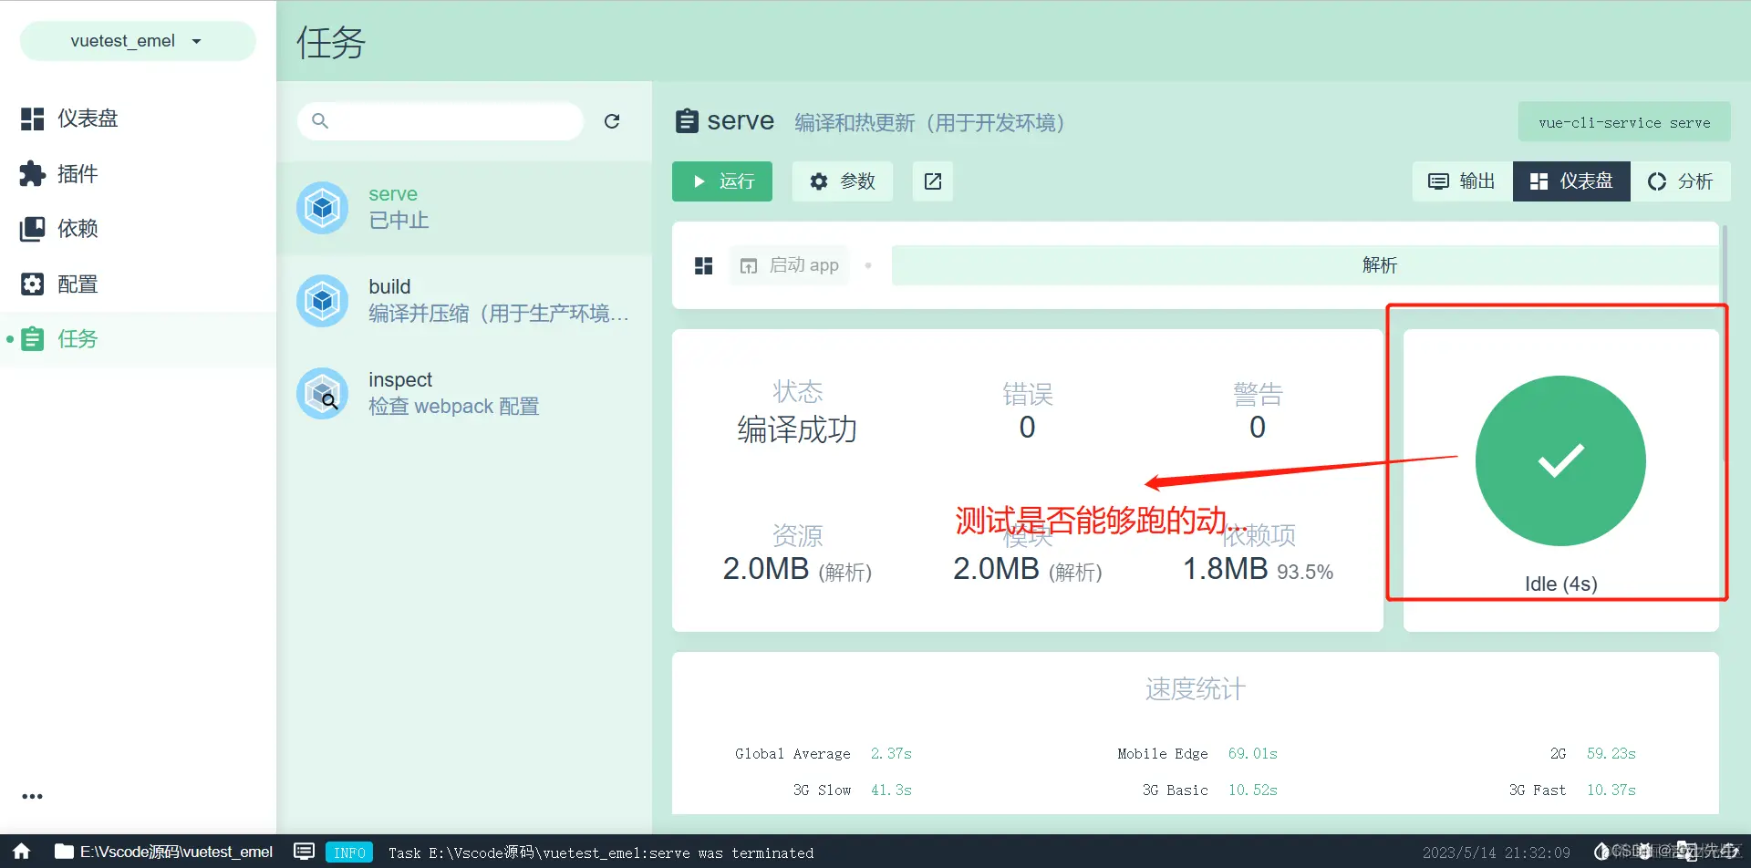Viewport: 1751px width, 868px height.
Task: Switch to the 分析 analyzer tab
Action: (x=1683, y=181)
